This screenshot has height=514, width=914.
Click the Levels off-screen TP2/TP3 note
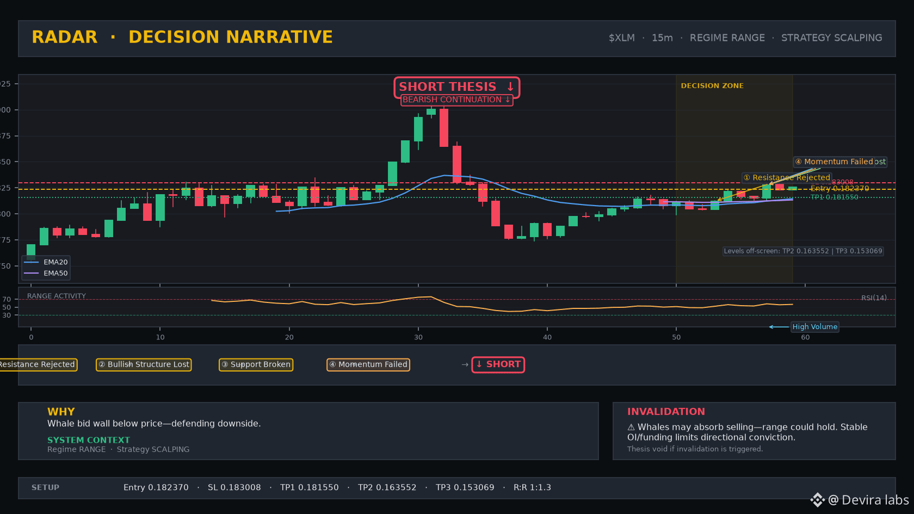click(803, 251)
